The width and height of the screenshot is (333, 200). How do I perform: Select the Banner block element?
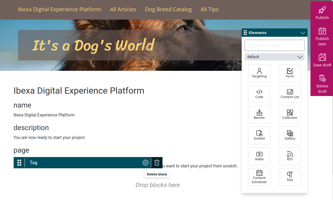(x=259, y=115)
